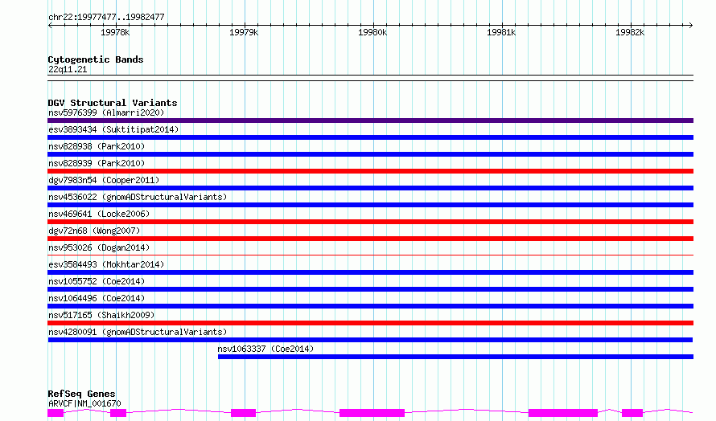Click the 19982k ruler tick label
The width and height of the screenshot is (716, 421).
[630, 32]
